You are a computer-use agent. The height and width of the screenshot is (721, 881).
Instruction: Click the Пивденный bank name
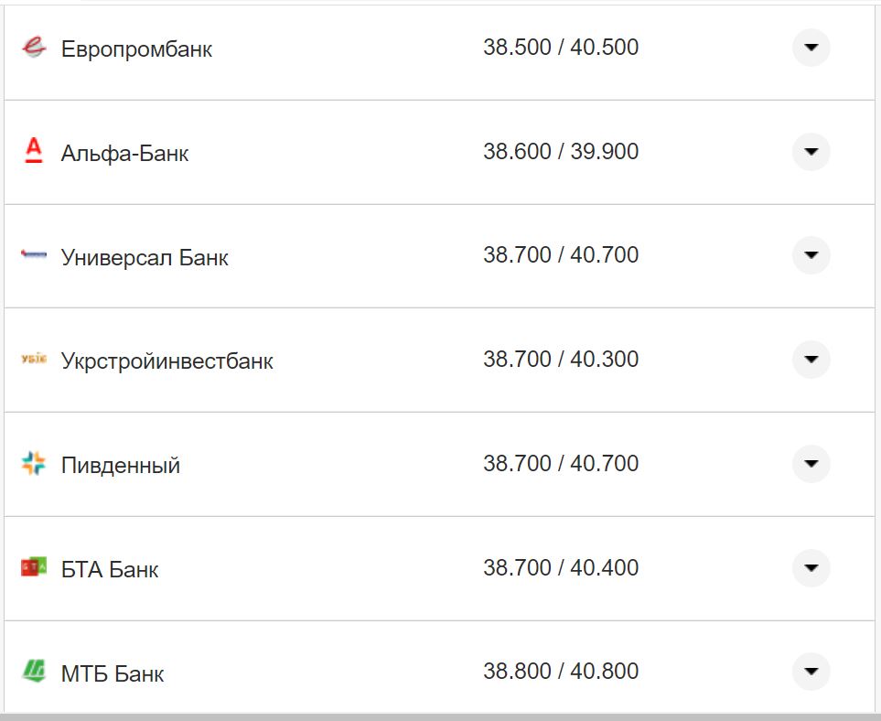click(x=120, y=465)
